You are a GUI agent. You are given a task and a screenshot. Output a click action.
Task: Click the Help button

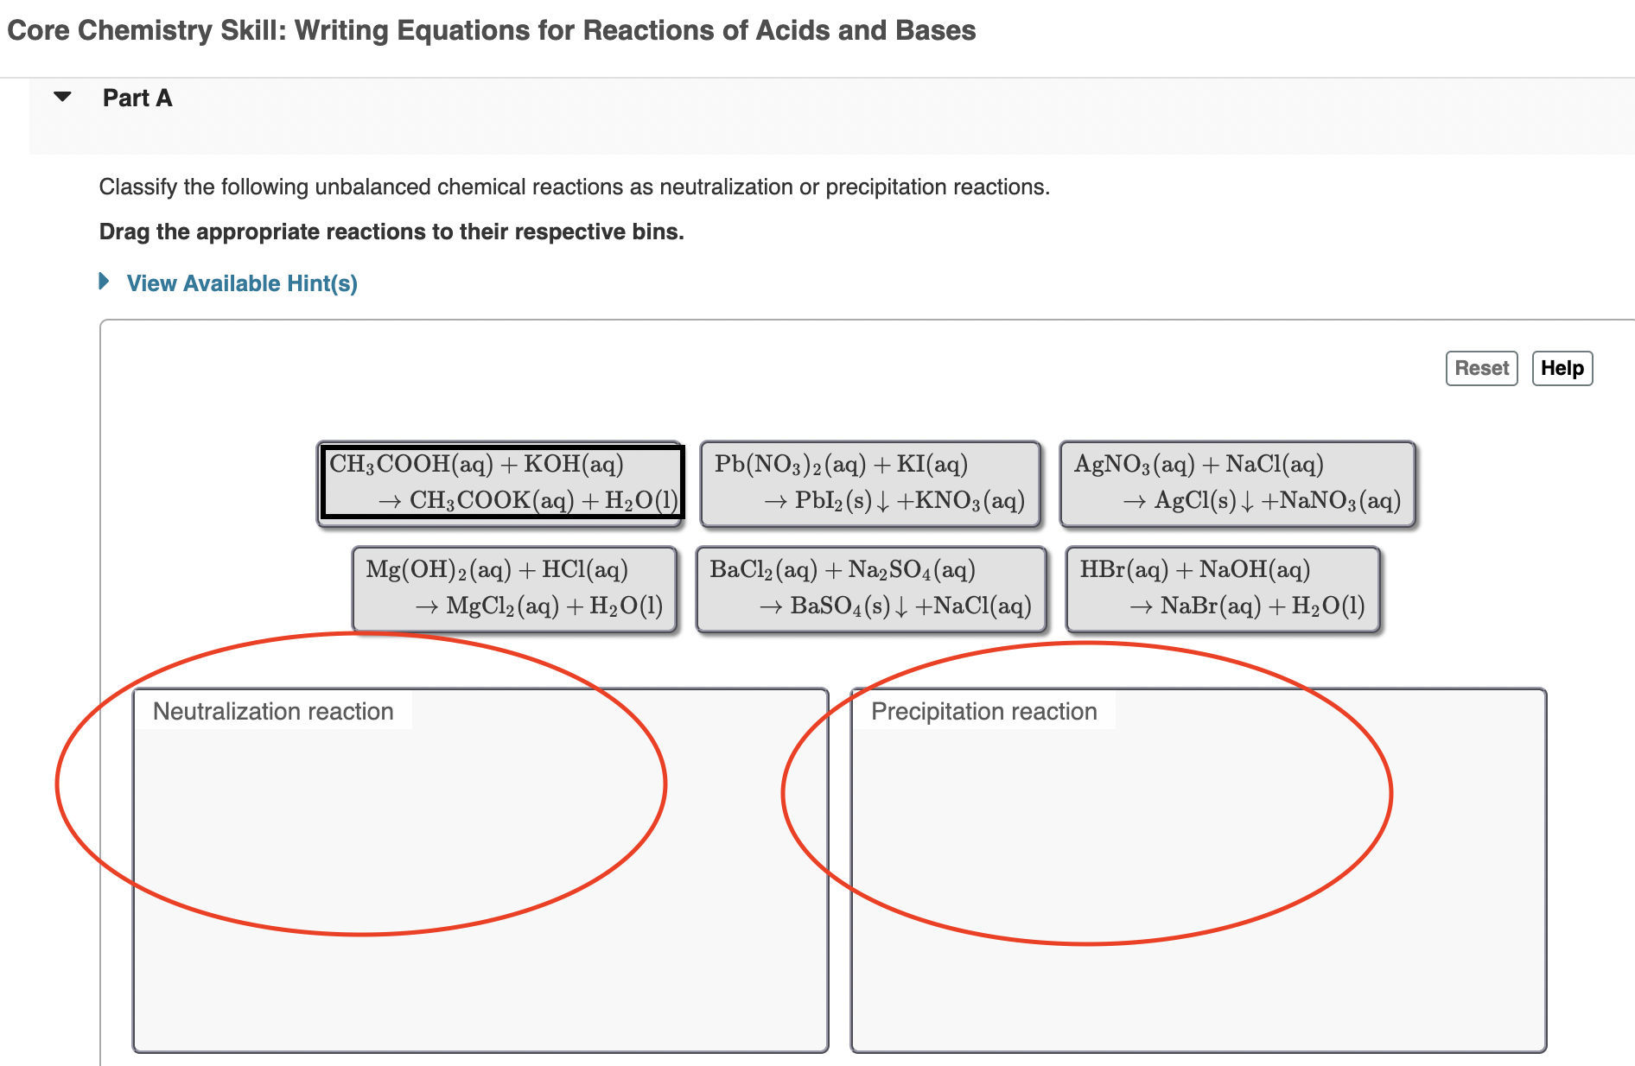[x=1562, y=368]
